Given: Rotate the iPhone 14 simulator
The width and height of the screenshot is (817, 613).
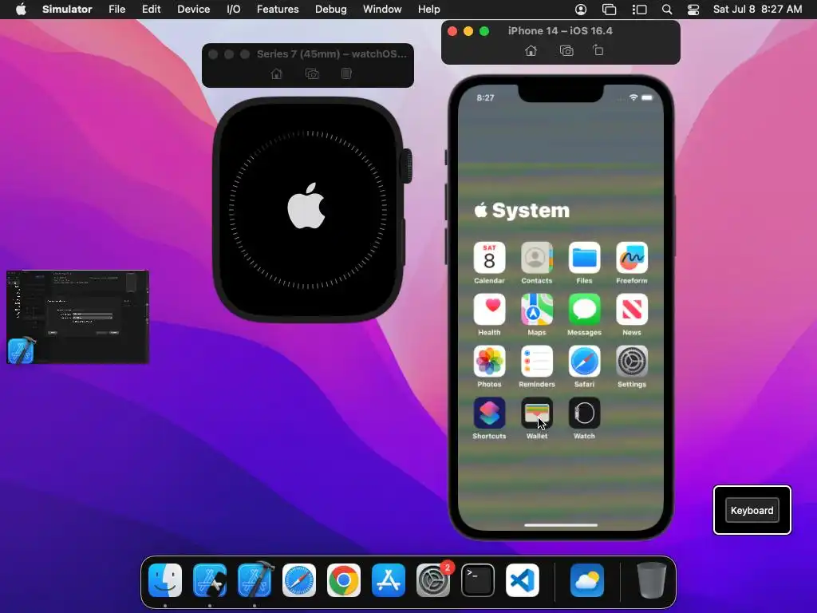Looking at the screenshot, I should (x=598, y=50).
